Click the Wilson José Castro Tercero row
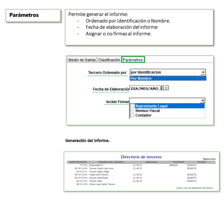Image resolution: width=224 pixels, height=199 pixels. [102, 184]
